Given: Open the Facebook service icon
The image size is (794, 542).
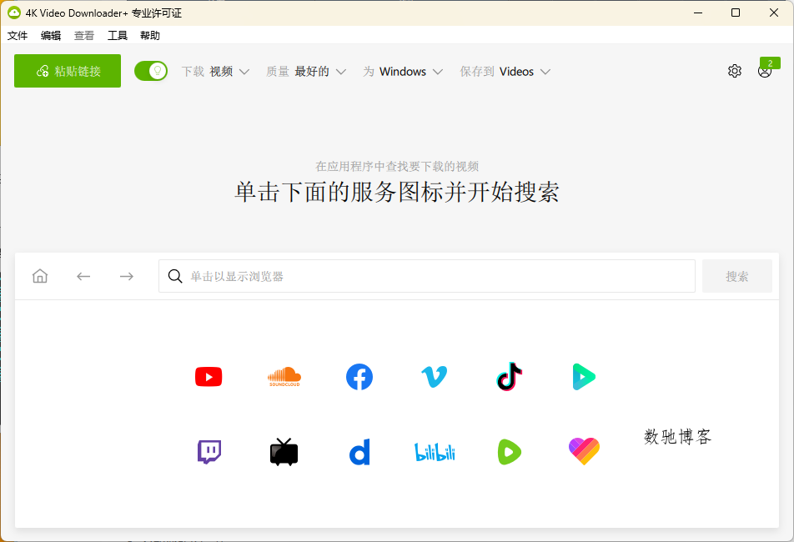Looking at the screenshot, I should 359,377.
